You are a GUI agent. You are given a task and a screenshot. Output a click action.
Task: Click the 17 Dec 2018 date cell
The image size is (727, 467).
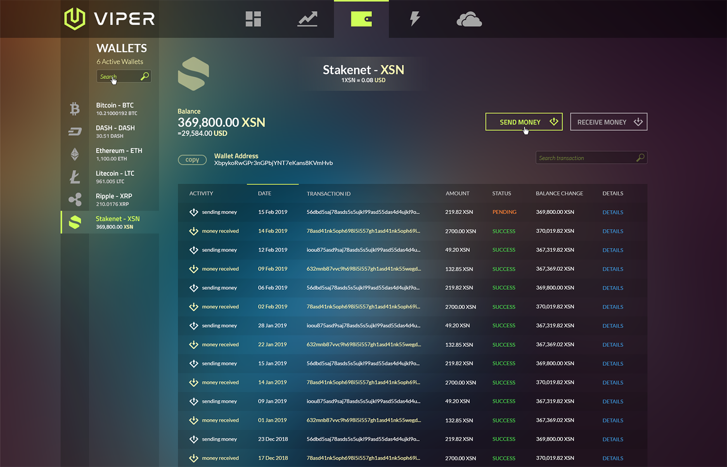(273, 458)
